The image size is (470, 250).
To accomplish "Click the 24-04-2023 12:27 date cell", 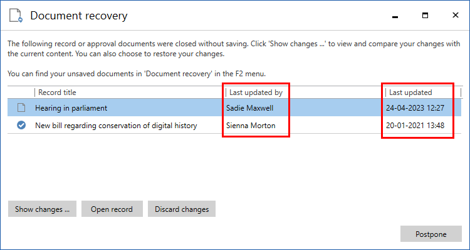I will [x=417, y=108].
